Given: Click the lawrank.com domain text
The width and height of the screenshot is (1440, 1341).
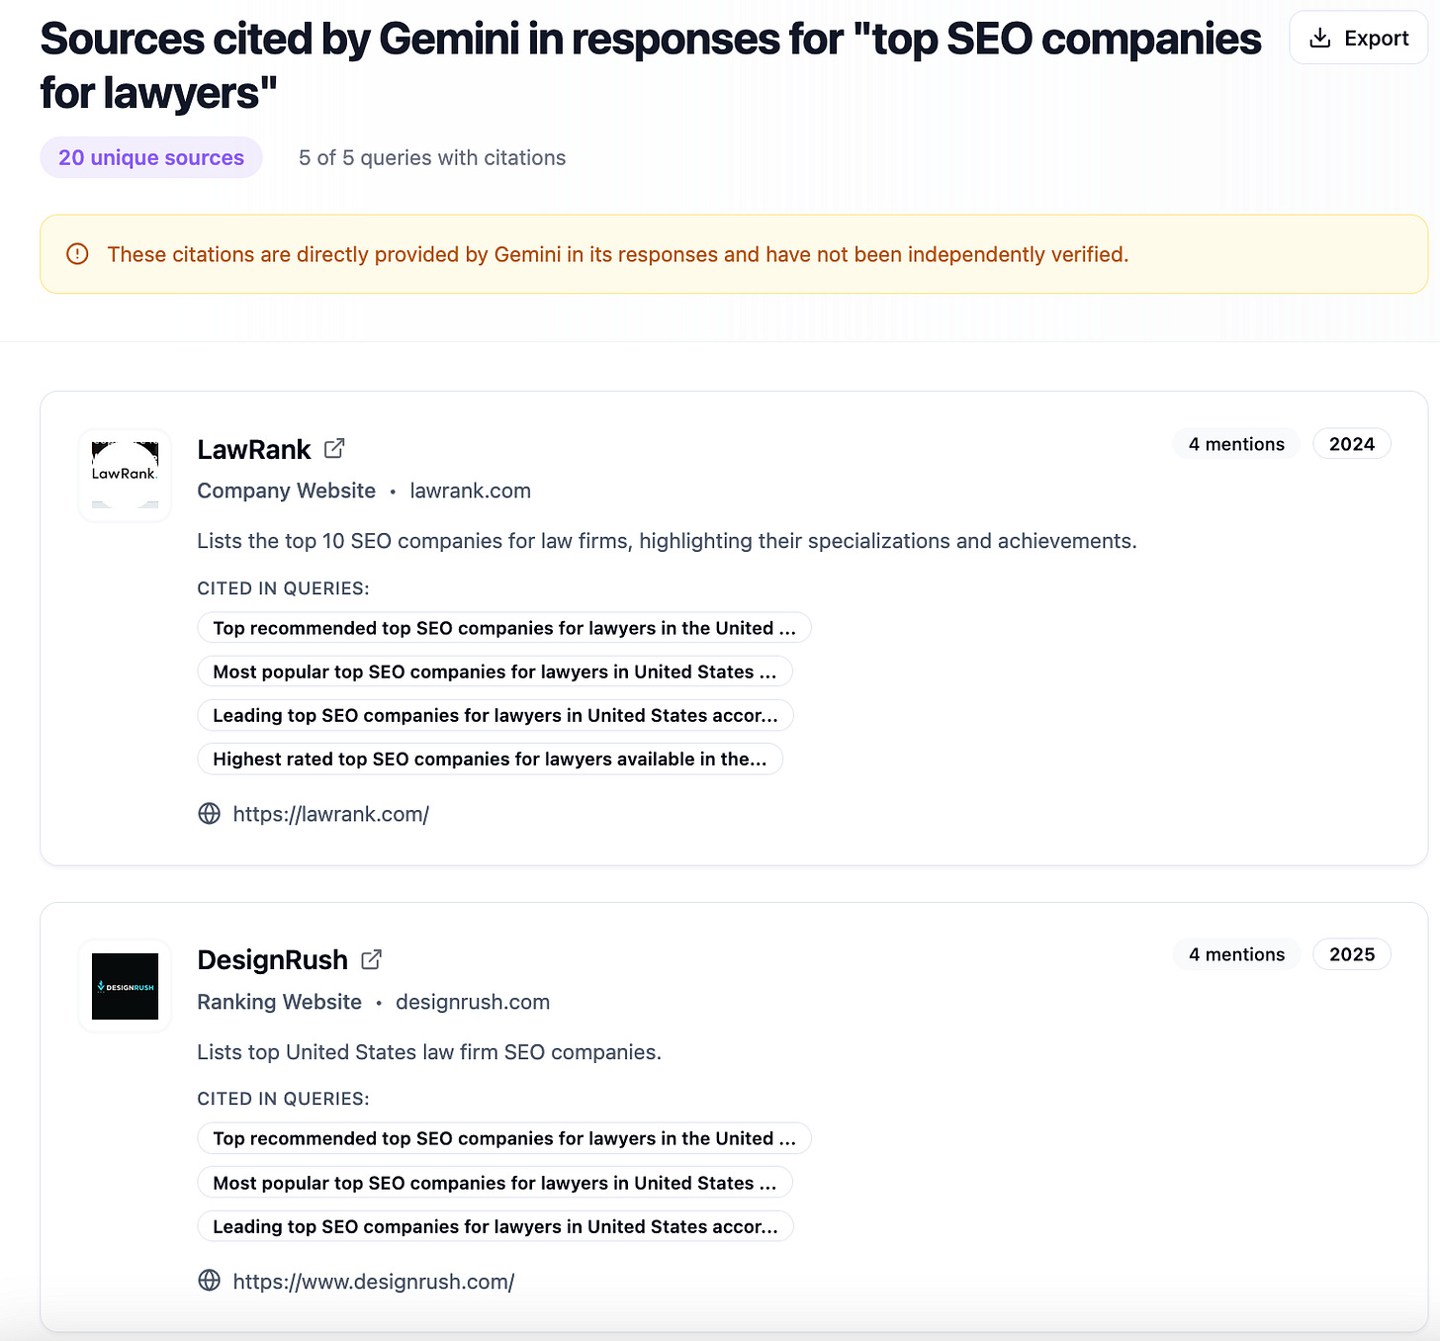Looking at the screenshot, I should click(471, 491).
